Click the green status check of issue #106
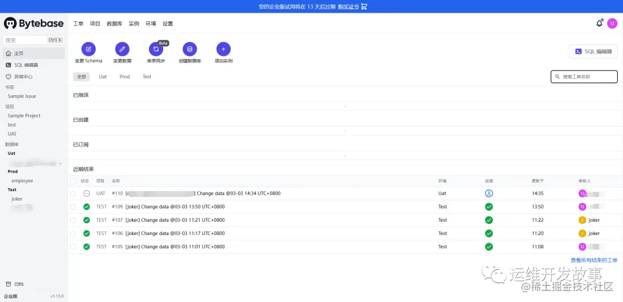Image resolution: width=623 pixels, height=302 pixels. click(x=87, y=233)
